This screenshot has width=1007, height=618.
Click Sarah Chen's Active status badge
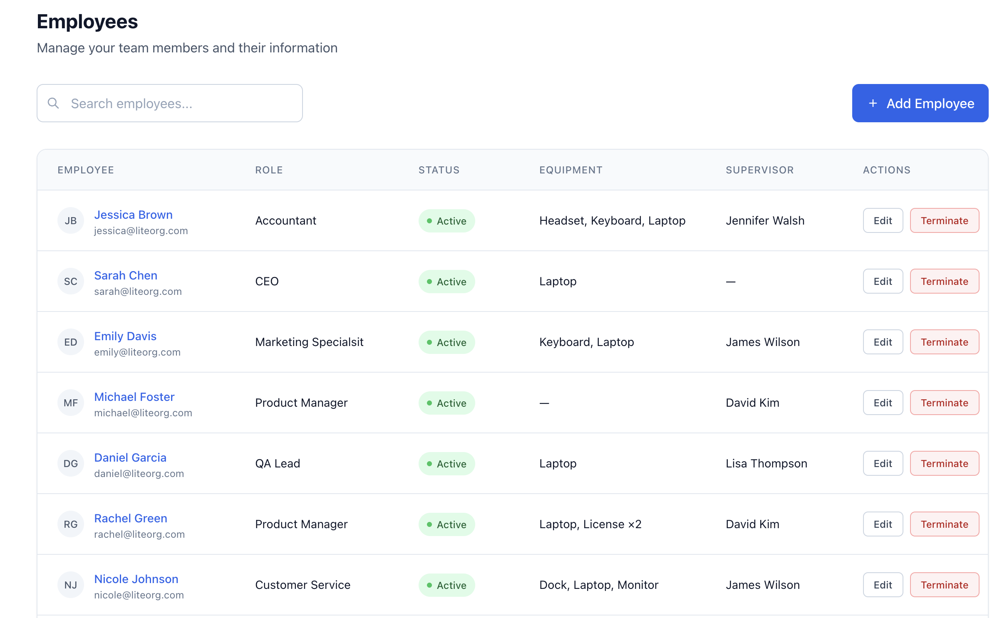click(x=446, y=282)
